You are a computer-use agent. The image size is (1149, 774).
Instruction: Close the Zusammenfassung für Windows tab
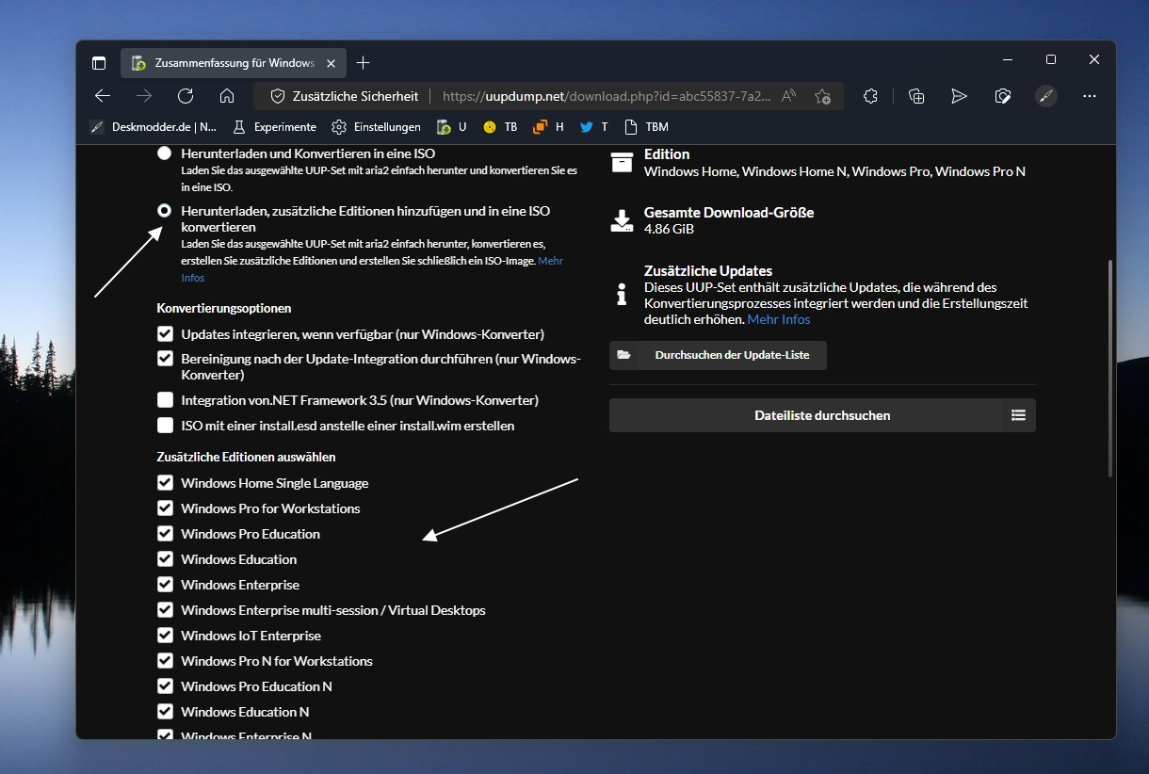(330, 63)
